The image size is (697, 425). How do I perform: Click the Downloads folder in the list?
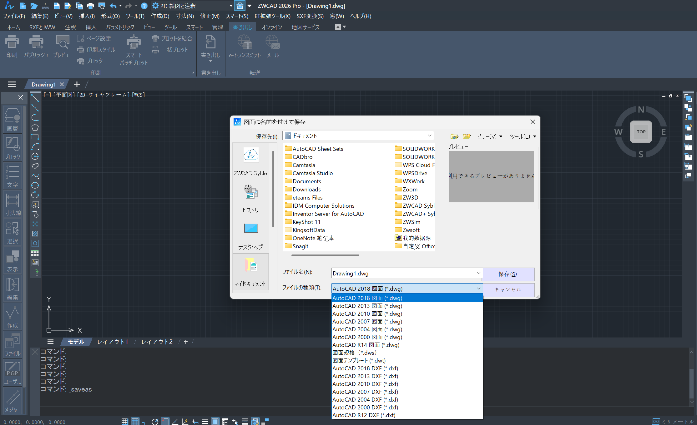pyautogui.click(x=303, y=189)
